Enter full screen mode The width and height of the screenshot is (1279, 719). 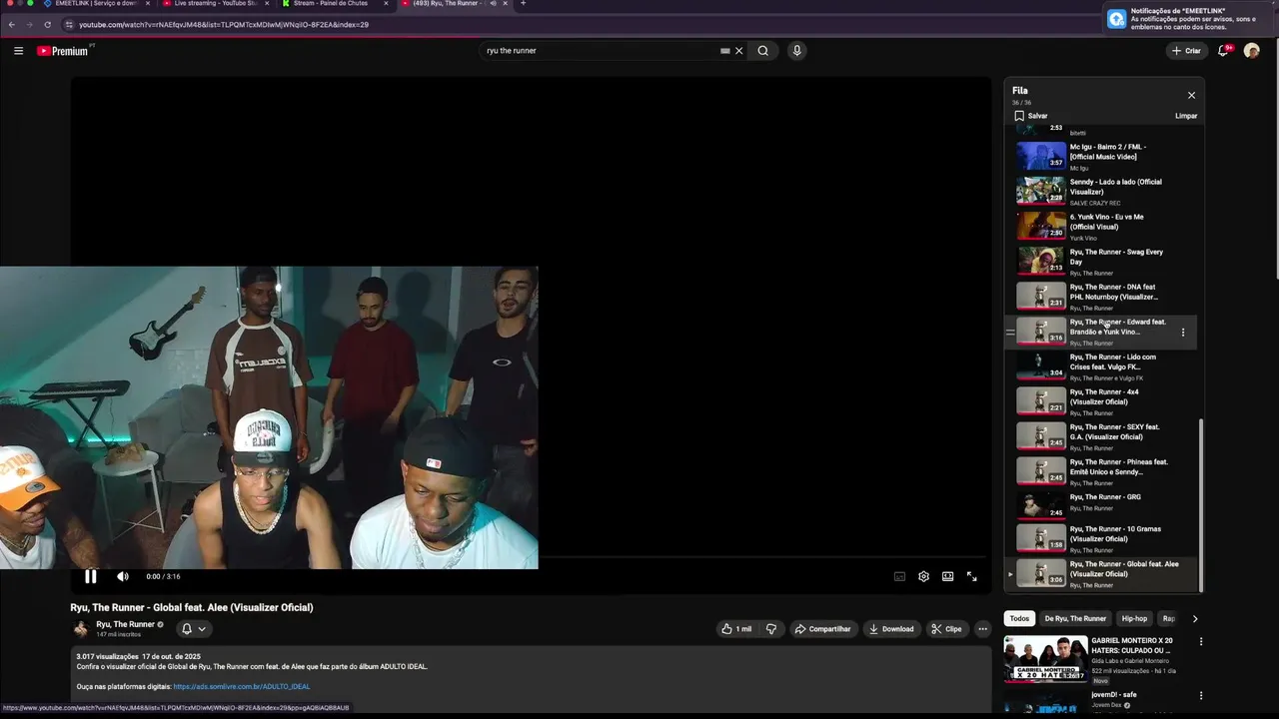[971, 576]
